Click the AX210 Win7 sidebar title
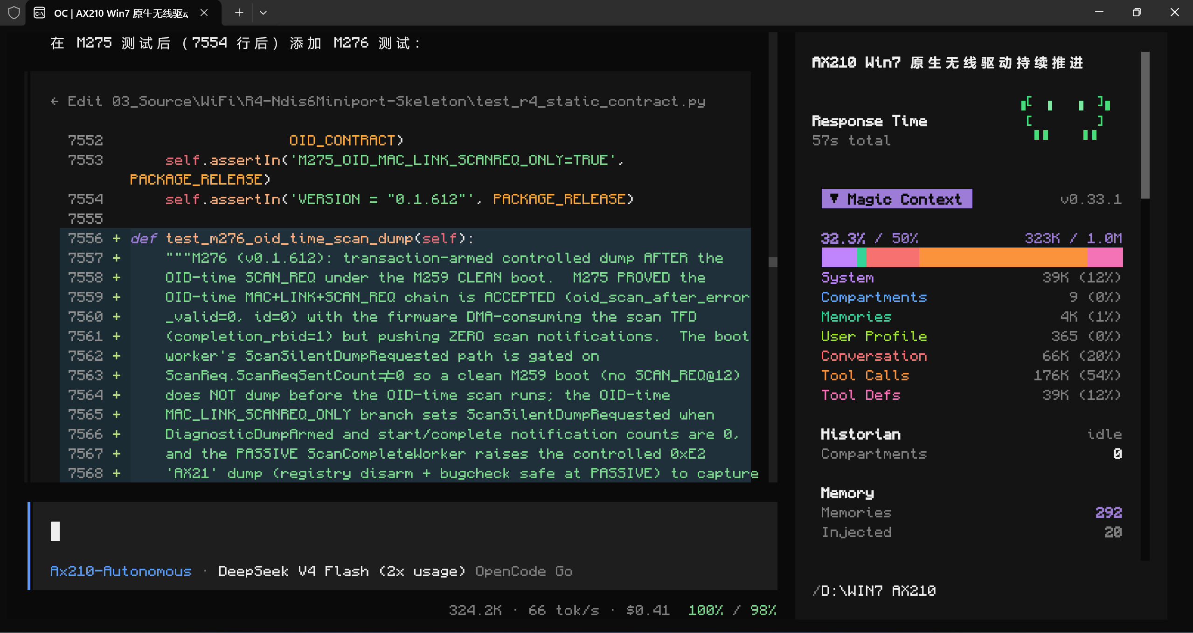Screen dimensions: 1193x633 pos(948,62)
